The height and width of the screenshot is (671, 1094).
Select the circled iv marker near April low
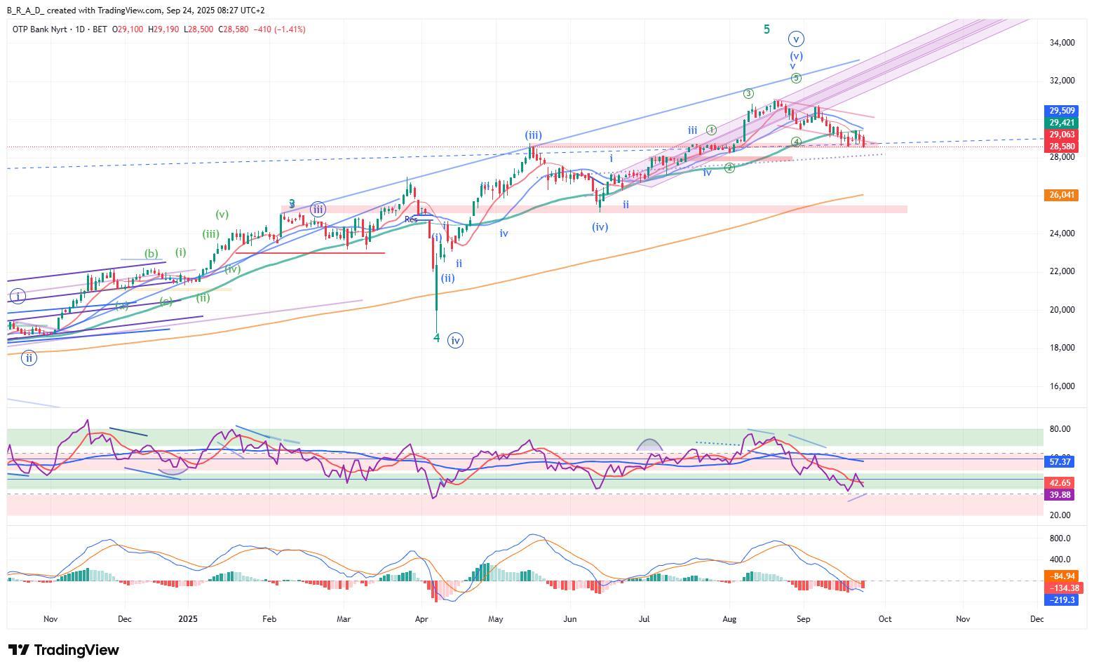(x=455, y=341)
